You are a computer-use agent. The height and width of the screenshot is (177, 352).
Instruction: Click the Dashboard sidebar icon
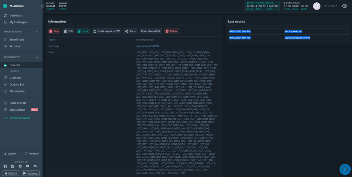coord(5,15)
